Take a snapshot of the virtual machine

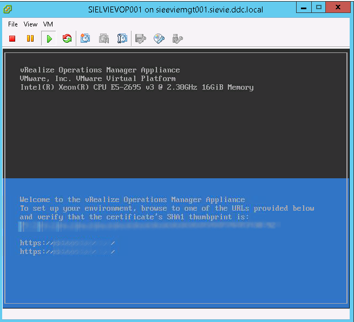pyautogui.click(x=86, y=38)
